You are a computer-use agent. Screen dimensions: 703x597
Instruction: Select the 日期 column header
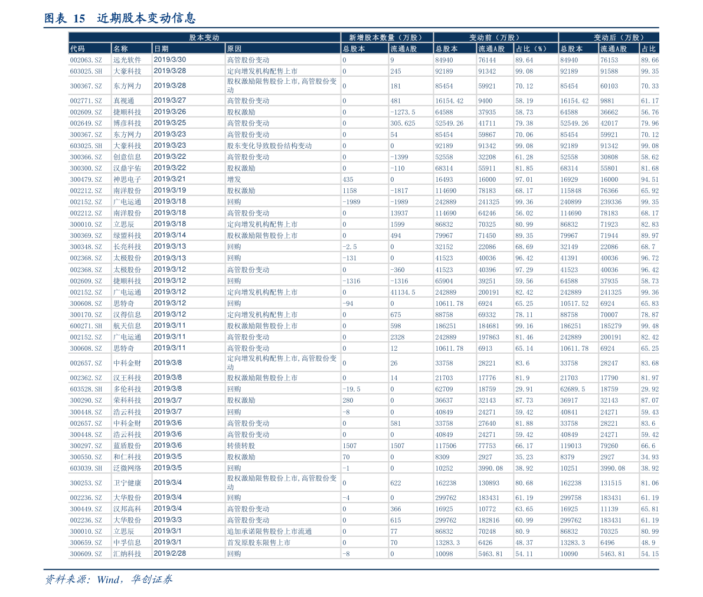[x=160, y=48]
